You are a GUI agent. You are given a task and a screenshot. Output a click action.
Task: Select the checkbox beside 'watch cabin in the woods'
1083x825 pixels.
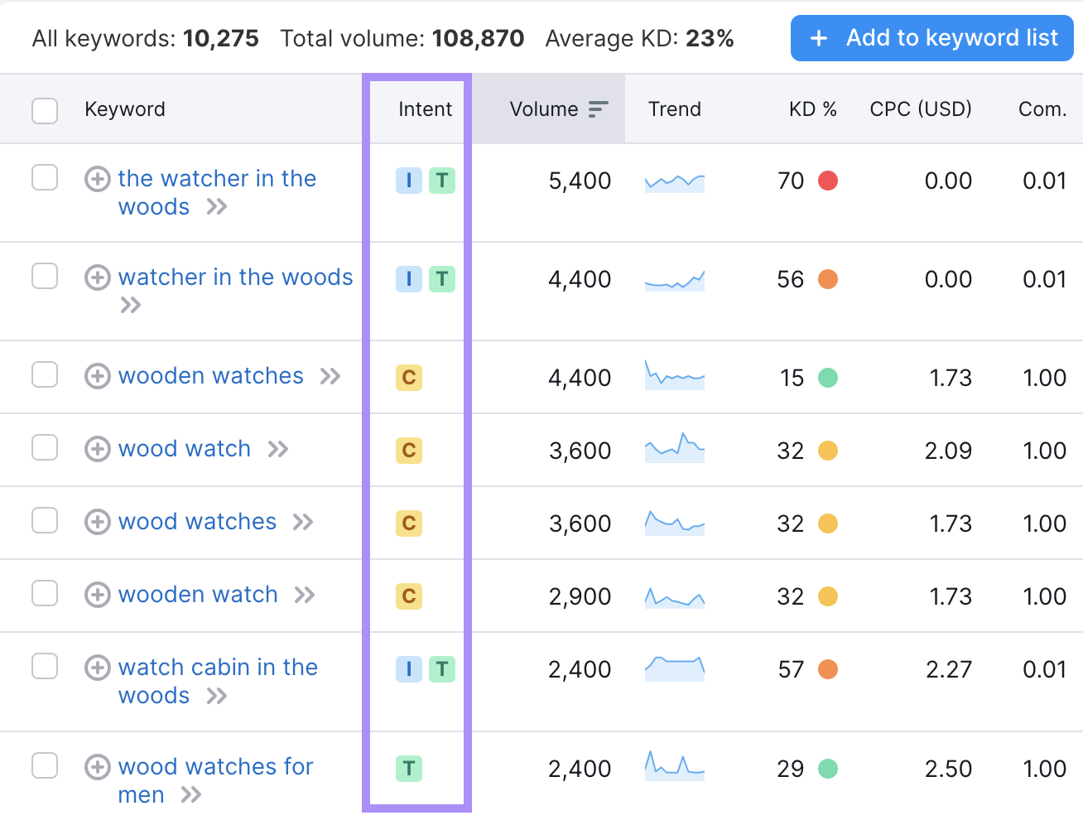[x=45, y=668]
